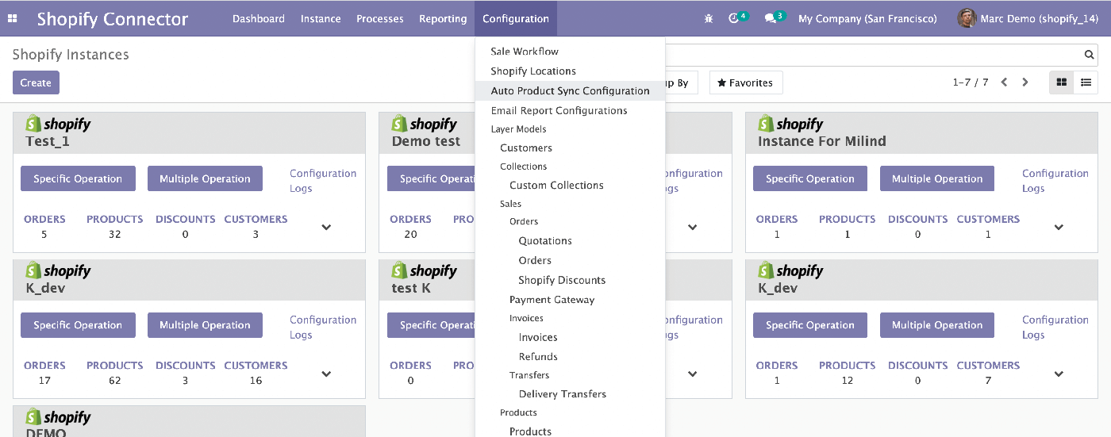The image size is (1111, 437).
Task: Open the Favorites dropdown
Action: point(746,82)
